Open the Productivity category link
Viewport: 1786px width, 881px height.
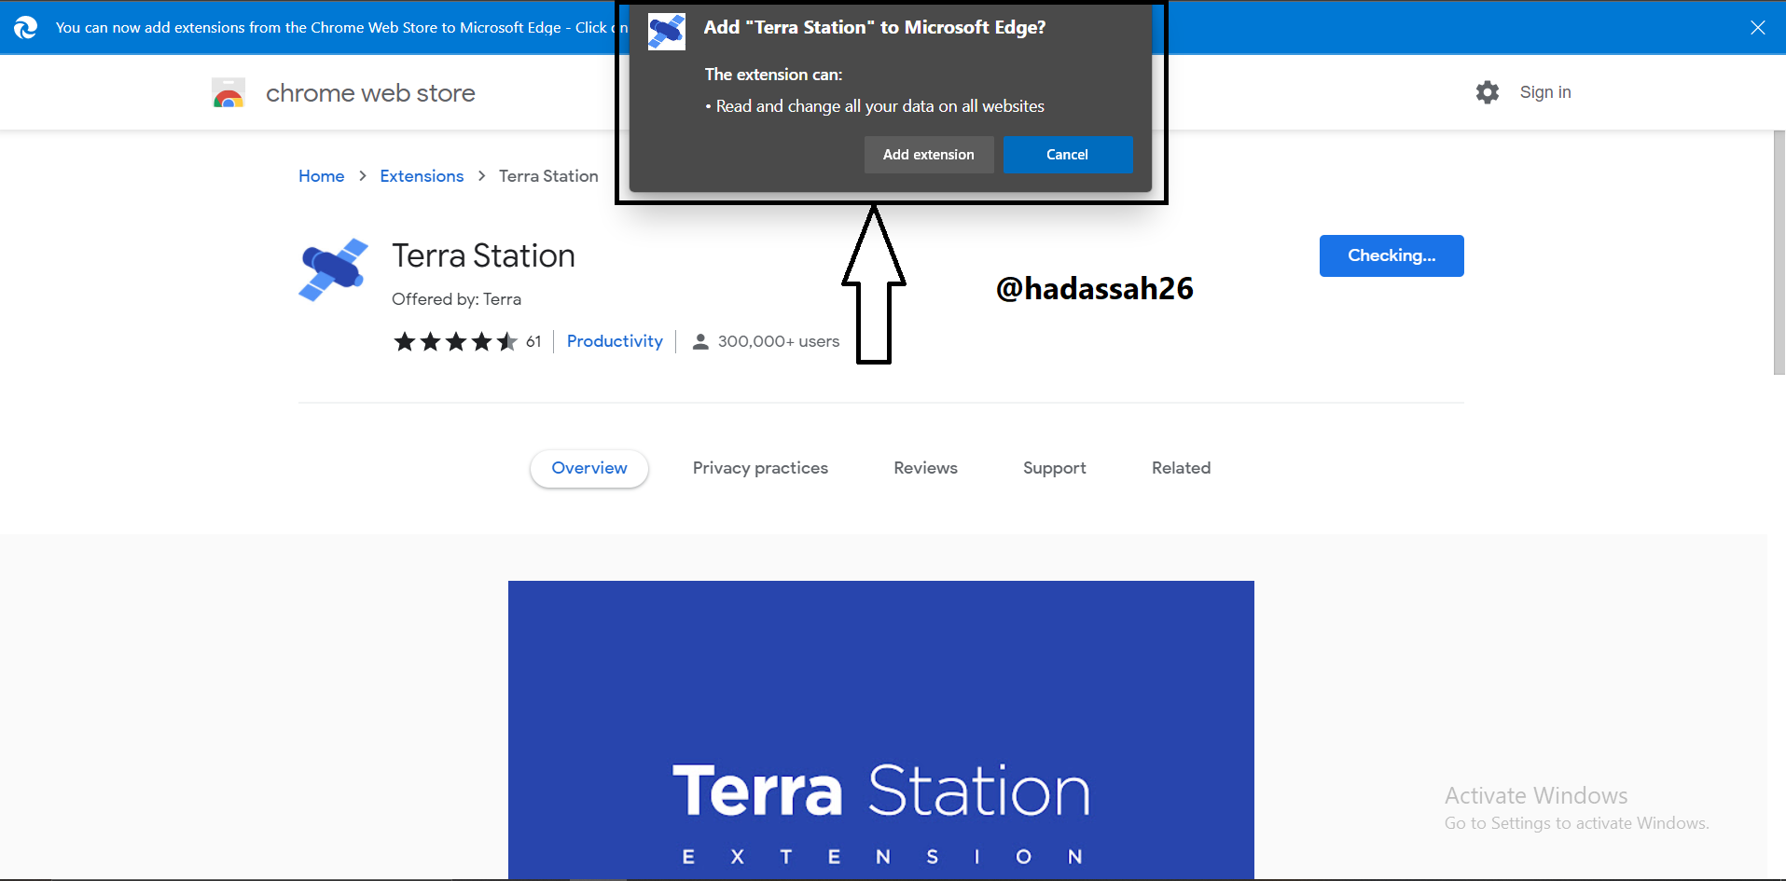(615, 341)
